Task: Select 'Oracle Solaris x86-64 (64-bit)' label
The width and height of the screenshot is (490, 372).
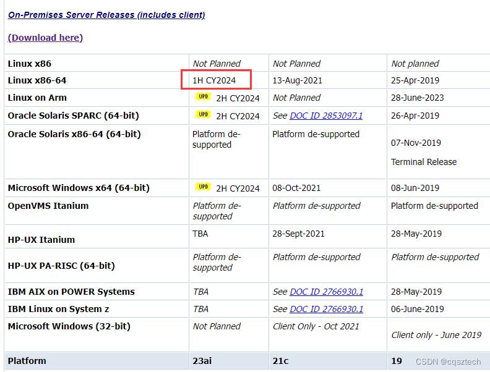Action: click(x=74, y=134)
